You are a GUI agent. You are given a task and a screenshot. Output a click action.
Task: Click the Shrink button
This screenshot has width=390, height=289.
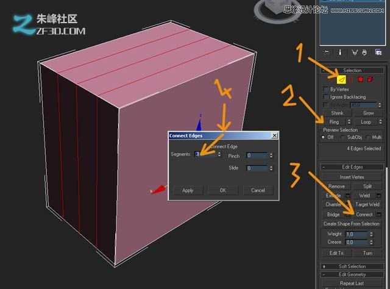point(337,113)
